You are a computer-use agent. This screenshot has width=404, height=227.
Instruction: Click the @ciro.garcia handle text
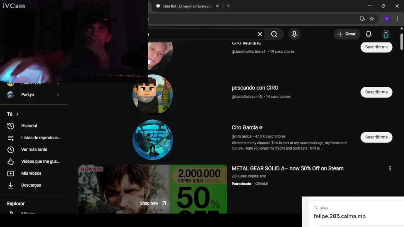[241, 137]
